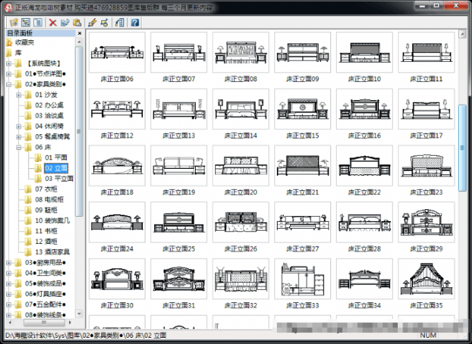
Task: Toggle the list view toolbar icon
Action: (37, 22)
